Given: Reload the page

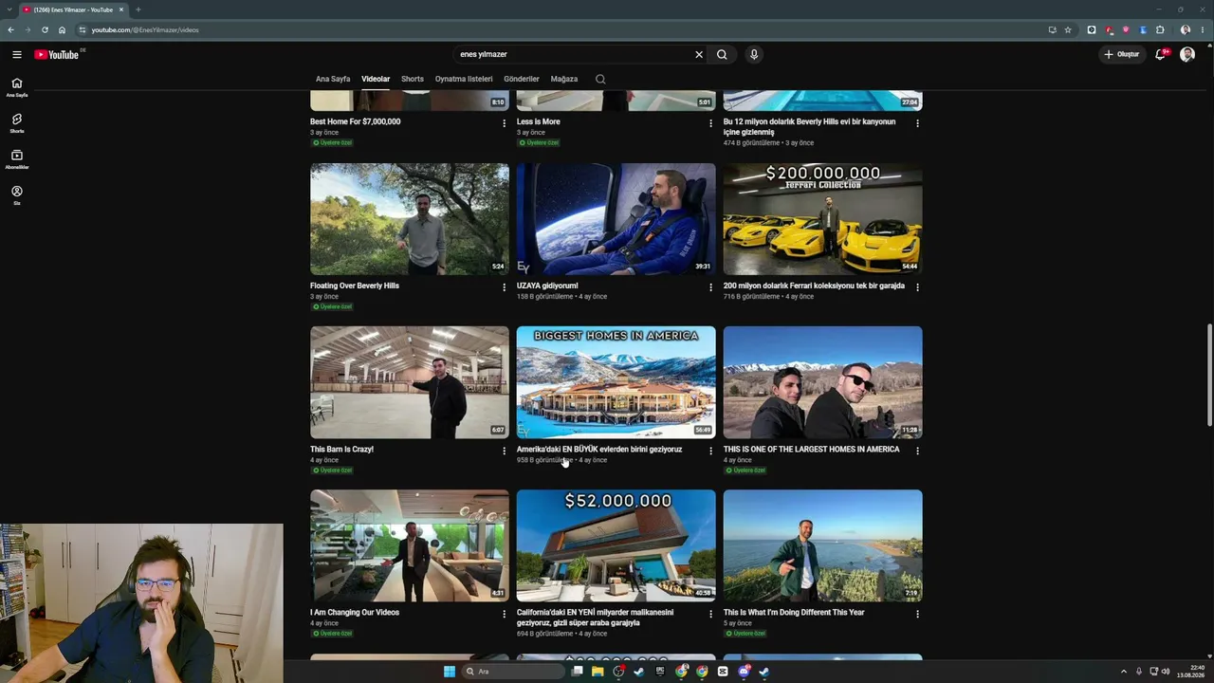Looking at the screenshot, I should tap(45, 29).
